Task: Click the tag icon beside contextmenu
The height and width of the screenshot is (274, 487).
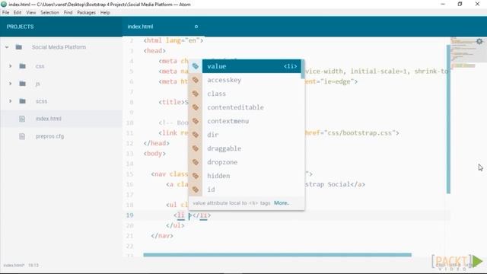Action: 196,121
